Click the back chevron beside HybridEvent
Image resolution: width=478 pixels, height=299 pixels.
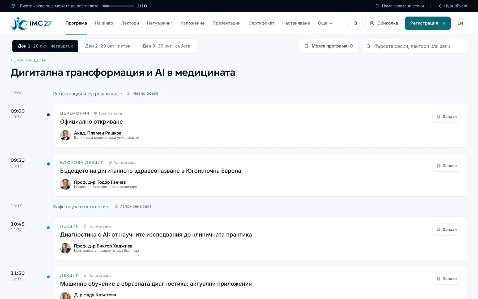(440, 6)
